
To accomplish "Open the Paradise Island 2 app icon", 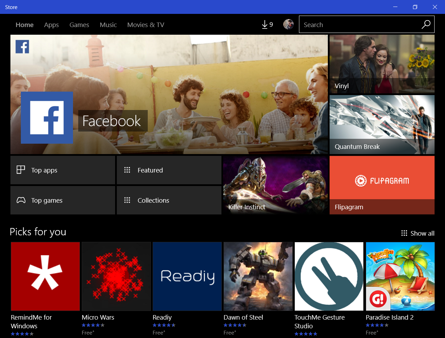I will coord(400,276).
